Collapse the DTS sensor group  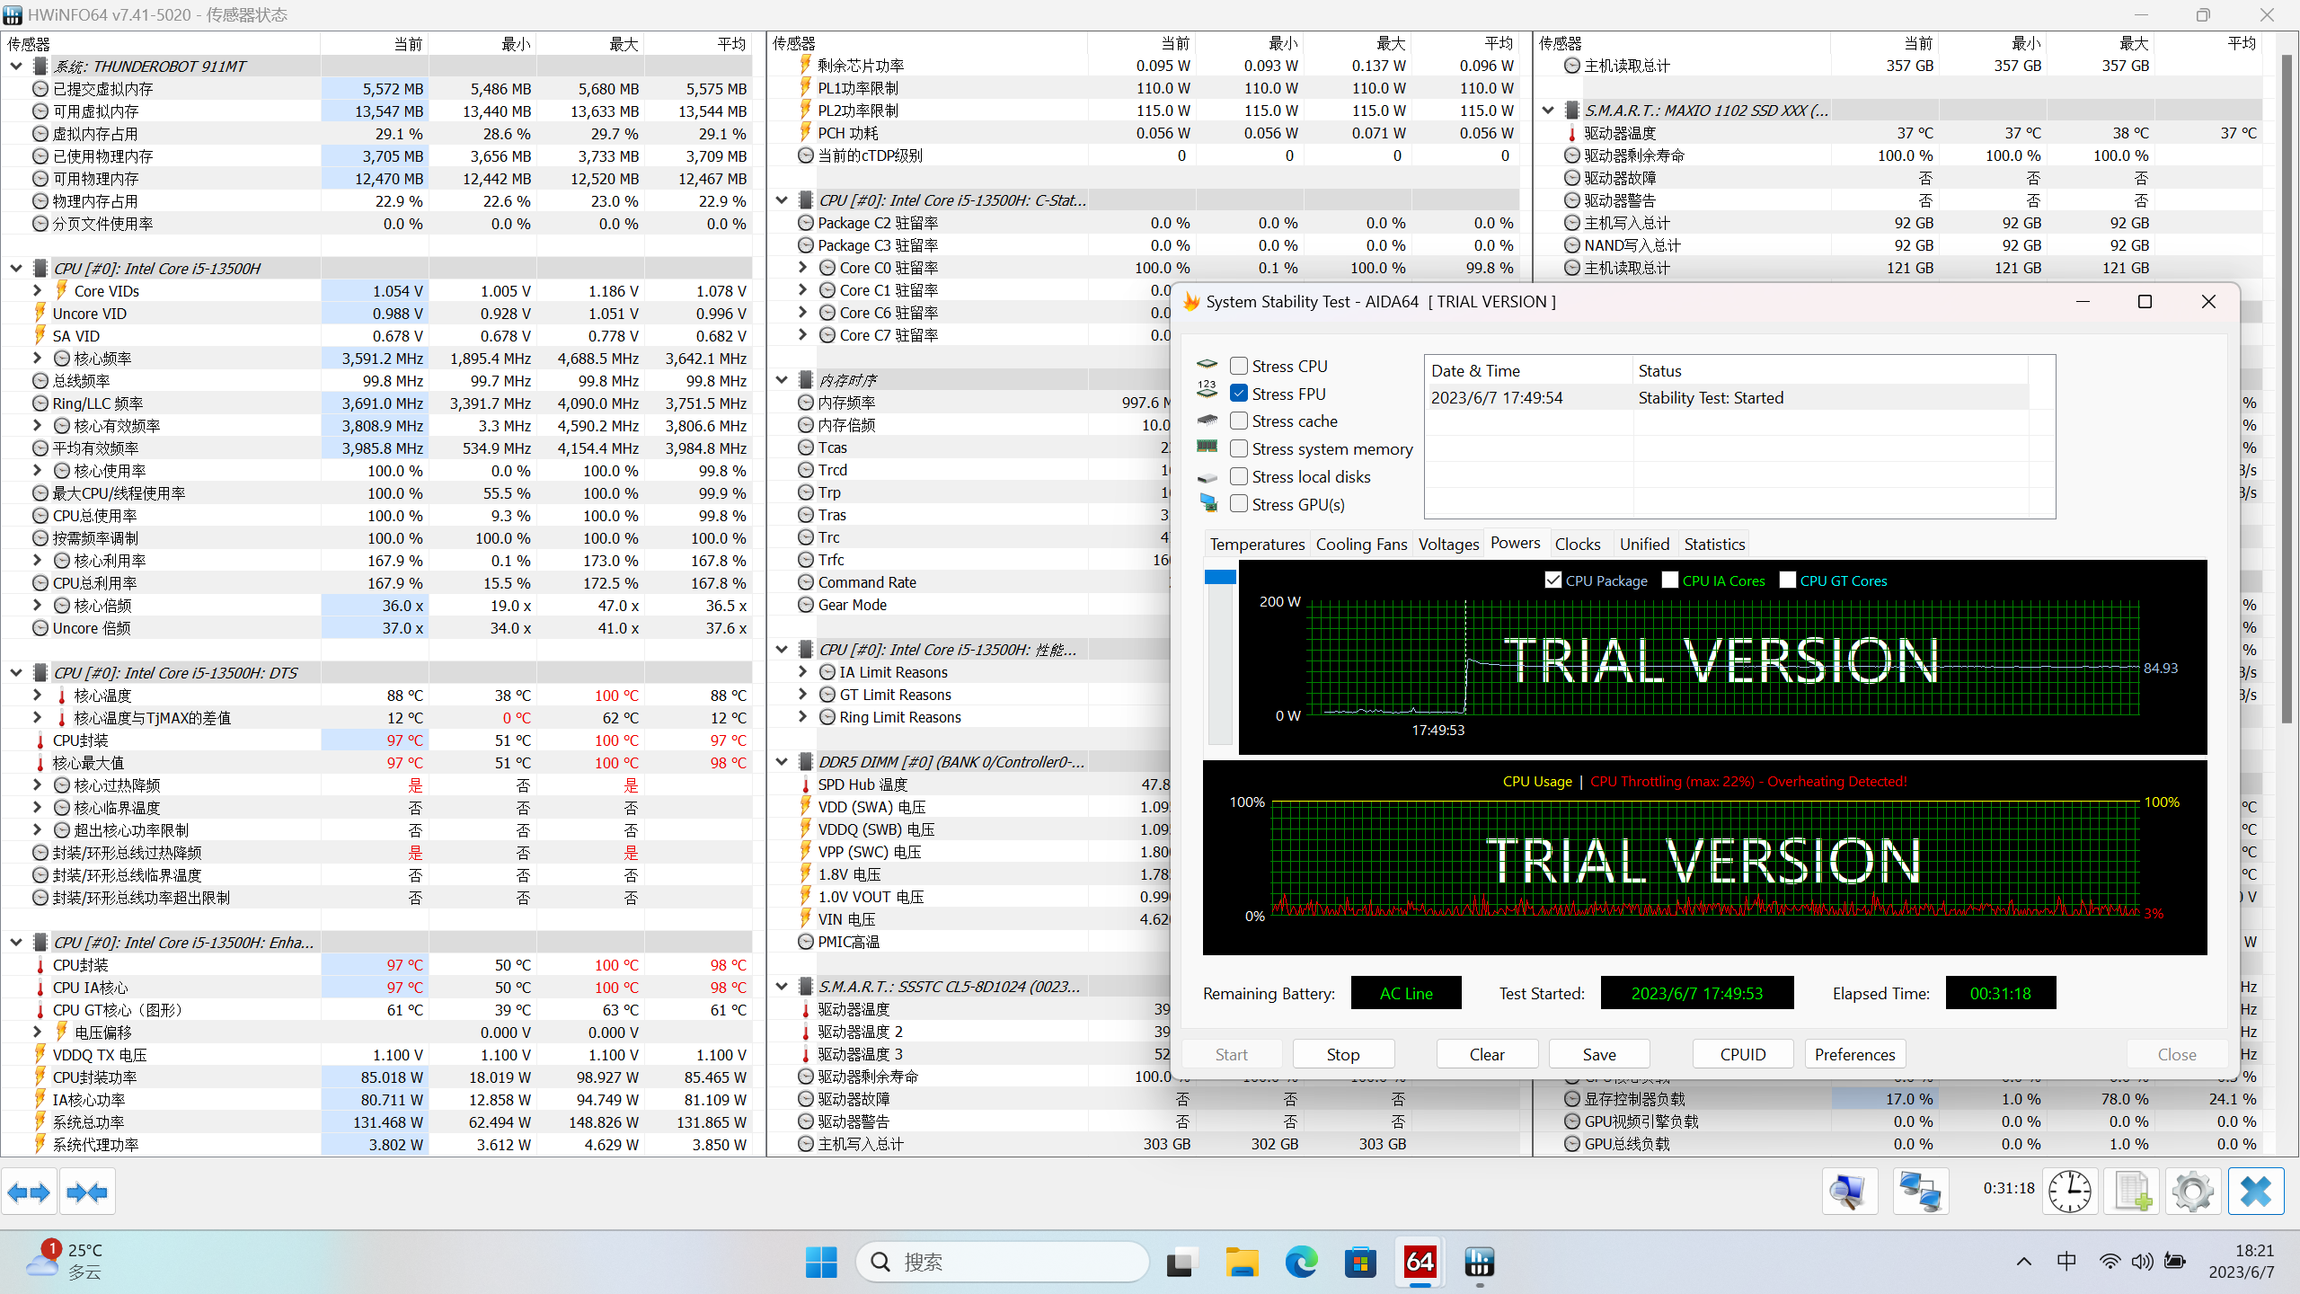click(x=16, y=673)
